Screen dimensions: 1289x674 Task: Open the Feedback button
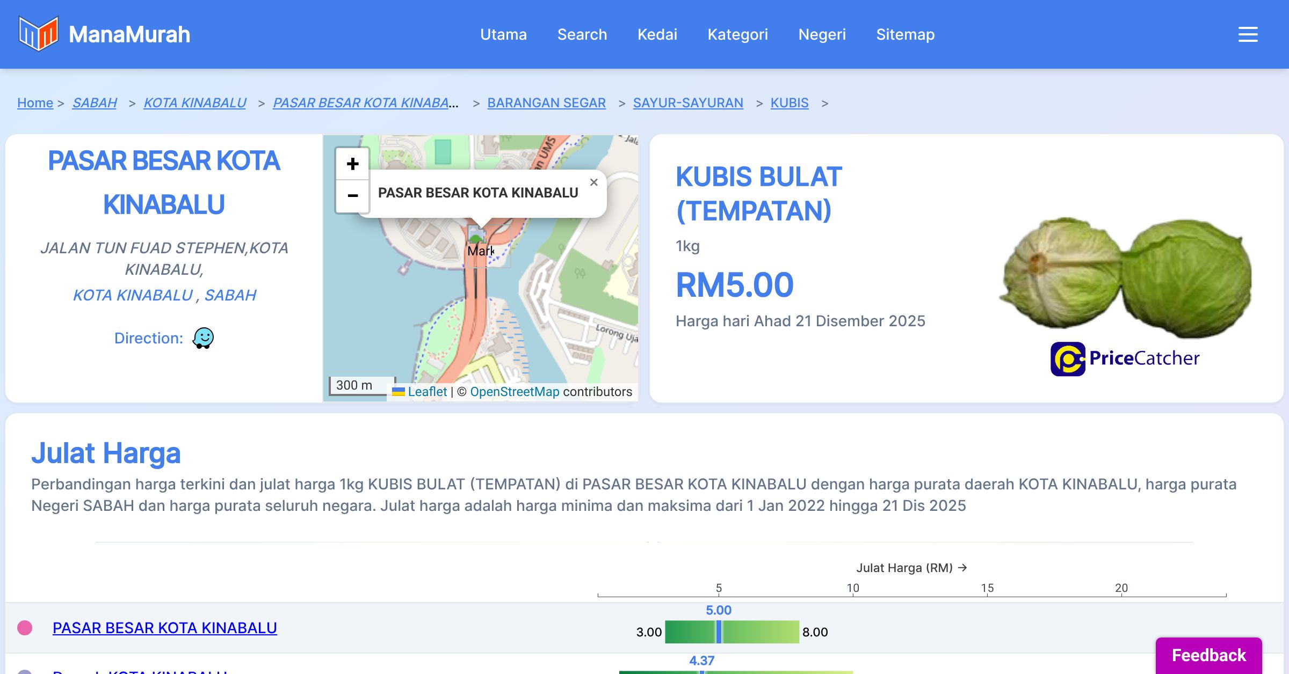1208,655
